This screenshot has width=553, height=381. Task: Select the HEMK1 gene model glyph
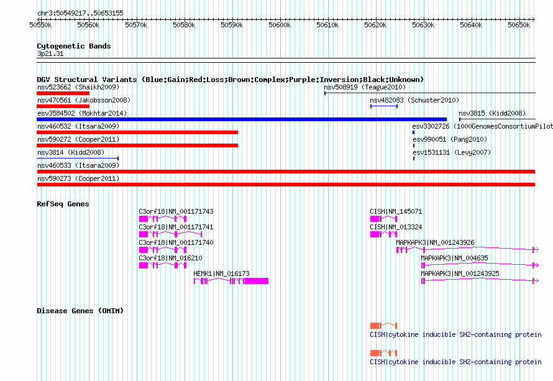[231, 281]
